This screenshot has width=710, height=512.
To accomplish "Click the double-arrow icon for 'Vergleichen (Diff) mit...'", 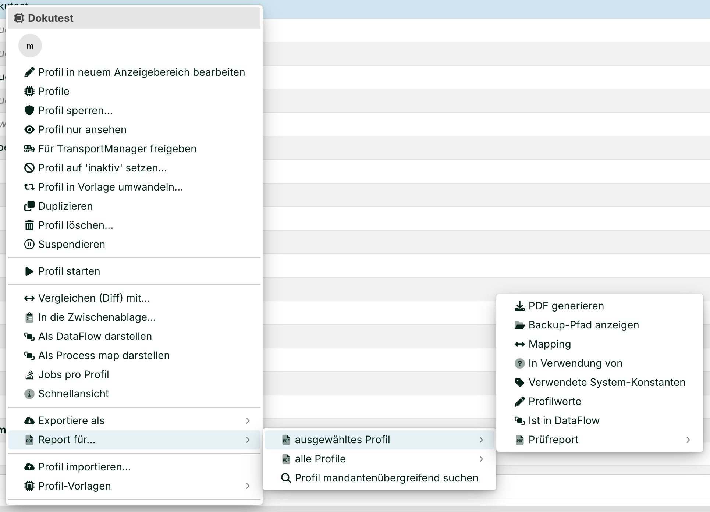I will pyautogui.click(x=29, y=298).
